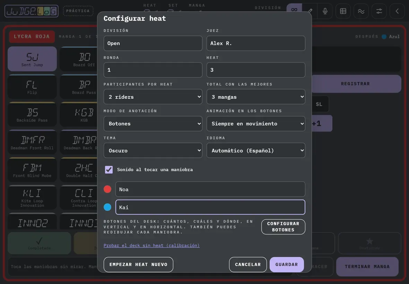Click the Ronda input field

click(153, 70)
